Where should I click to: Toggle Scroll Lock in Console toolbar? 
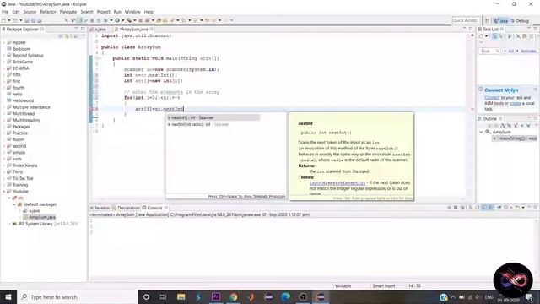pyautogui.click(x=478, y=208)
